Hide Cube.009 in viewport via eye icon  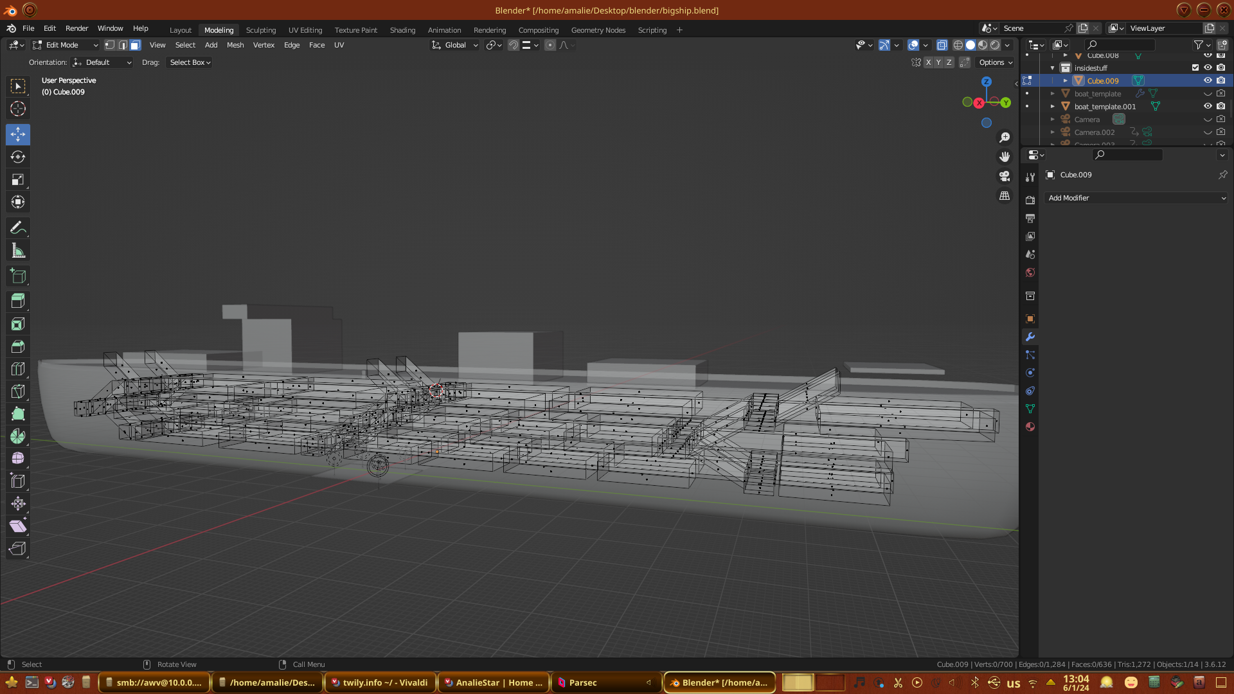1208,80
